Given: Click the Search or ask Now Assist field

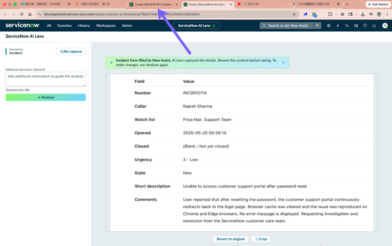Looking at the screenshot, I should point(287,26).
